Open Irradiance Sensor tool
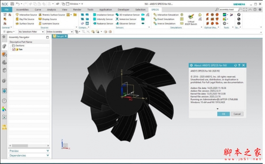265x164 pixels. click(x=104, y=15)
